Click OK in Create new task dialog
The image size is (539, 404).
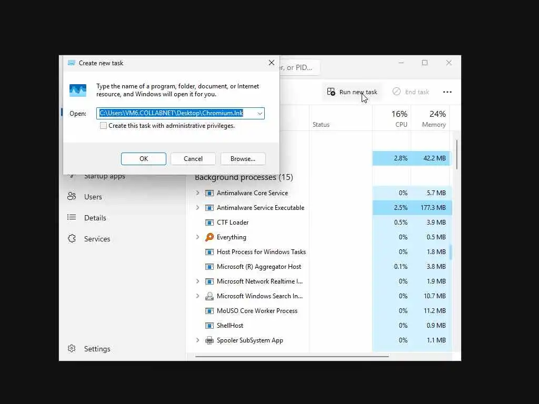pos(143,159)
